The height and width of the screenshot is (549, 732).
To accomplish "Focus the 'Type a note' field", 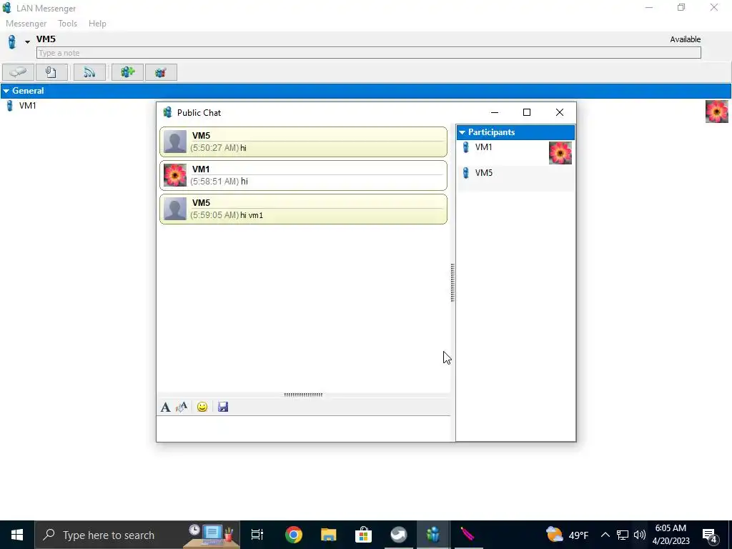I will (x=368, y=53).
